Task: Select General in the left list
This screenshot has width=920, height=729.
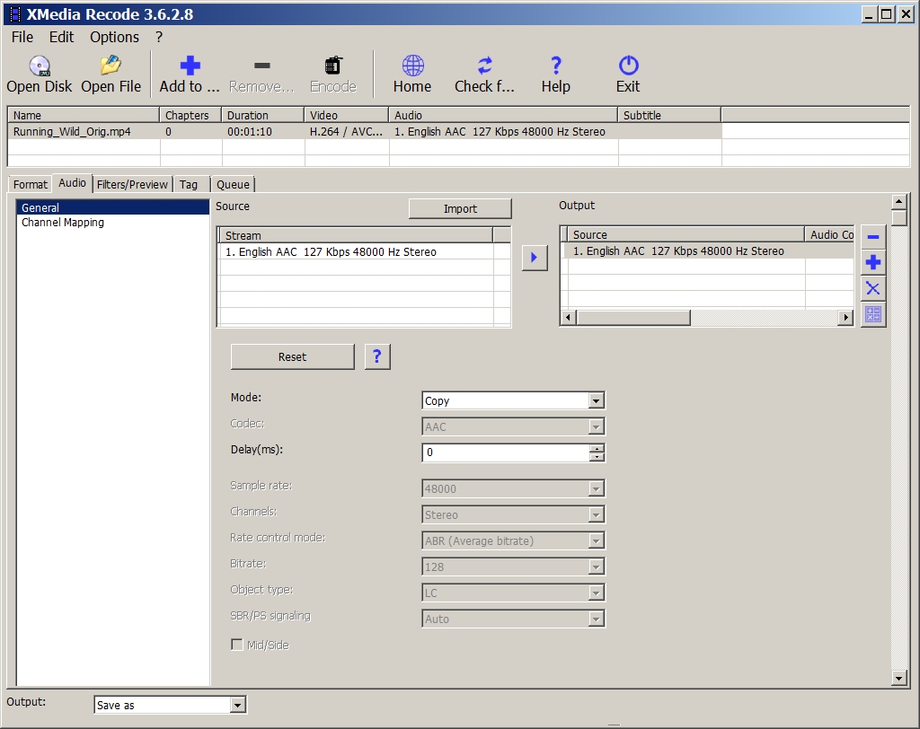Action: coord(112,207)
